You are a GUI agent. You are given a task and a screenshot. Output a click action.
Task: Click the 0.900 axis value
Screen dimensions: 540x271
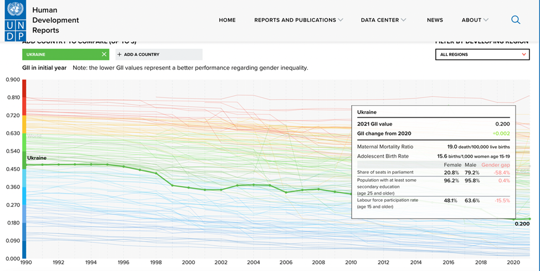pos(13,80)
